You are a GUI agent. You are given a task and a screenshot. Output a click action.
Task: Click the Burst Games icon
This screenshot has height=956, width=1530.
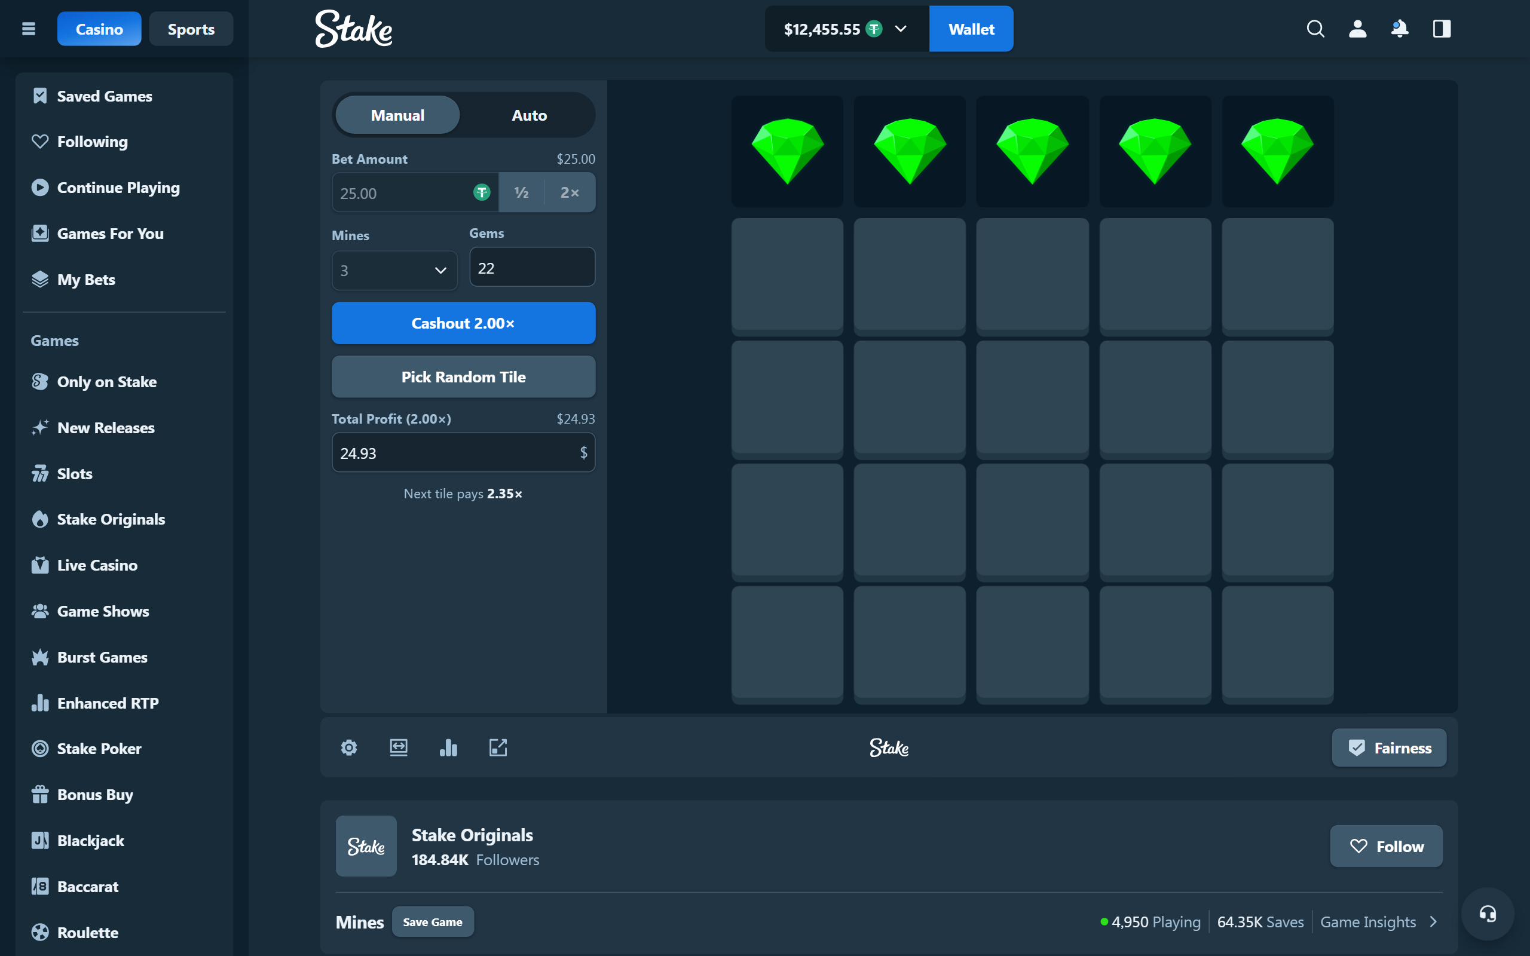(x=40, y=657)
